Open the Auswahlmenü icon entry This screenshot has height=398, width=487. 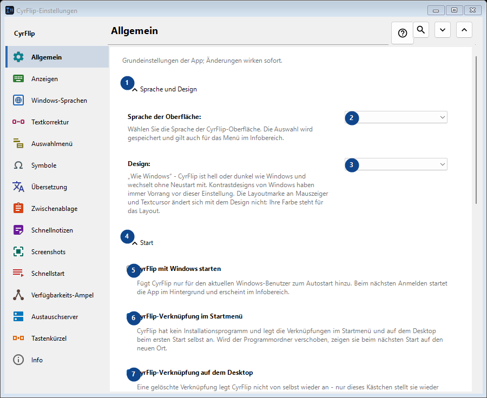tap(18, 143)
